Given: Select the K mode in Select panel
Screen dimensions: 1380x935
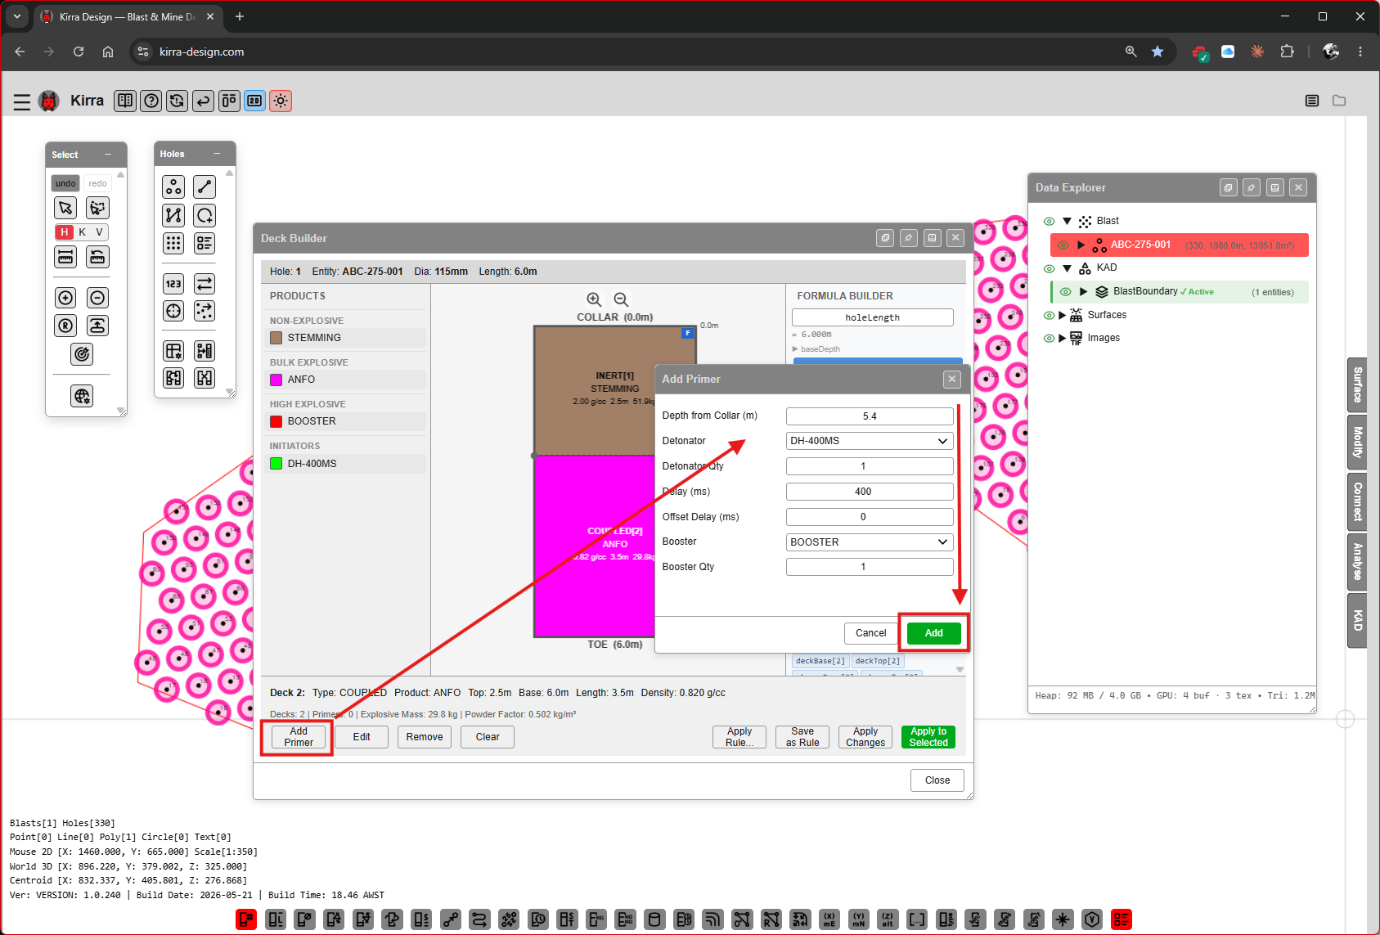Looking at the screenshot, I should click(x=82, y=232).
